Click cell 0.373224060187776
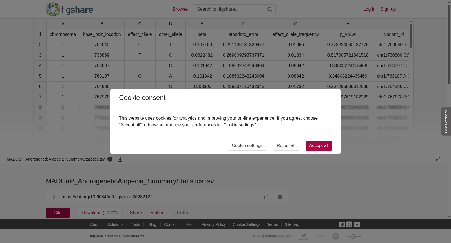This screenshot has width=451, height=243. point(348,45)
